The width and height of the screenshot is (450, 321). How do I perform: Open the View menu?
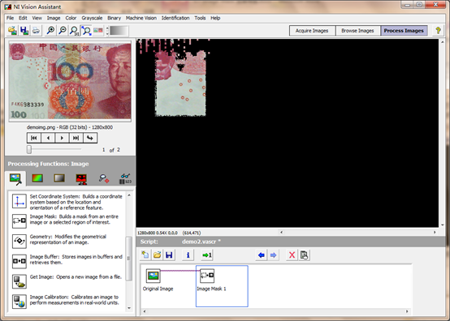[37, 18]
